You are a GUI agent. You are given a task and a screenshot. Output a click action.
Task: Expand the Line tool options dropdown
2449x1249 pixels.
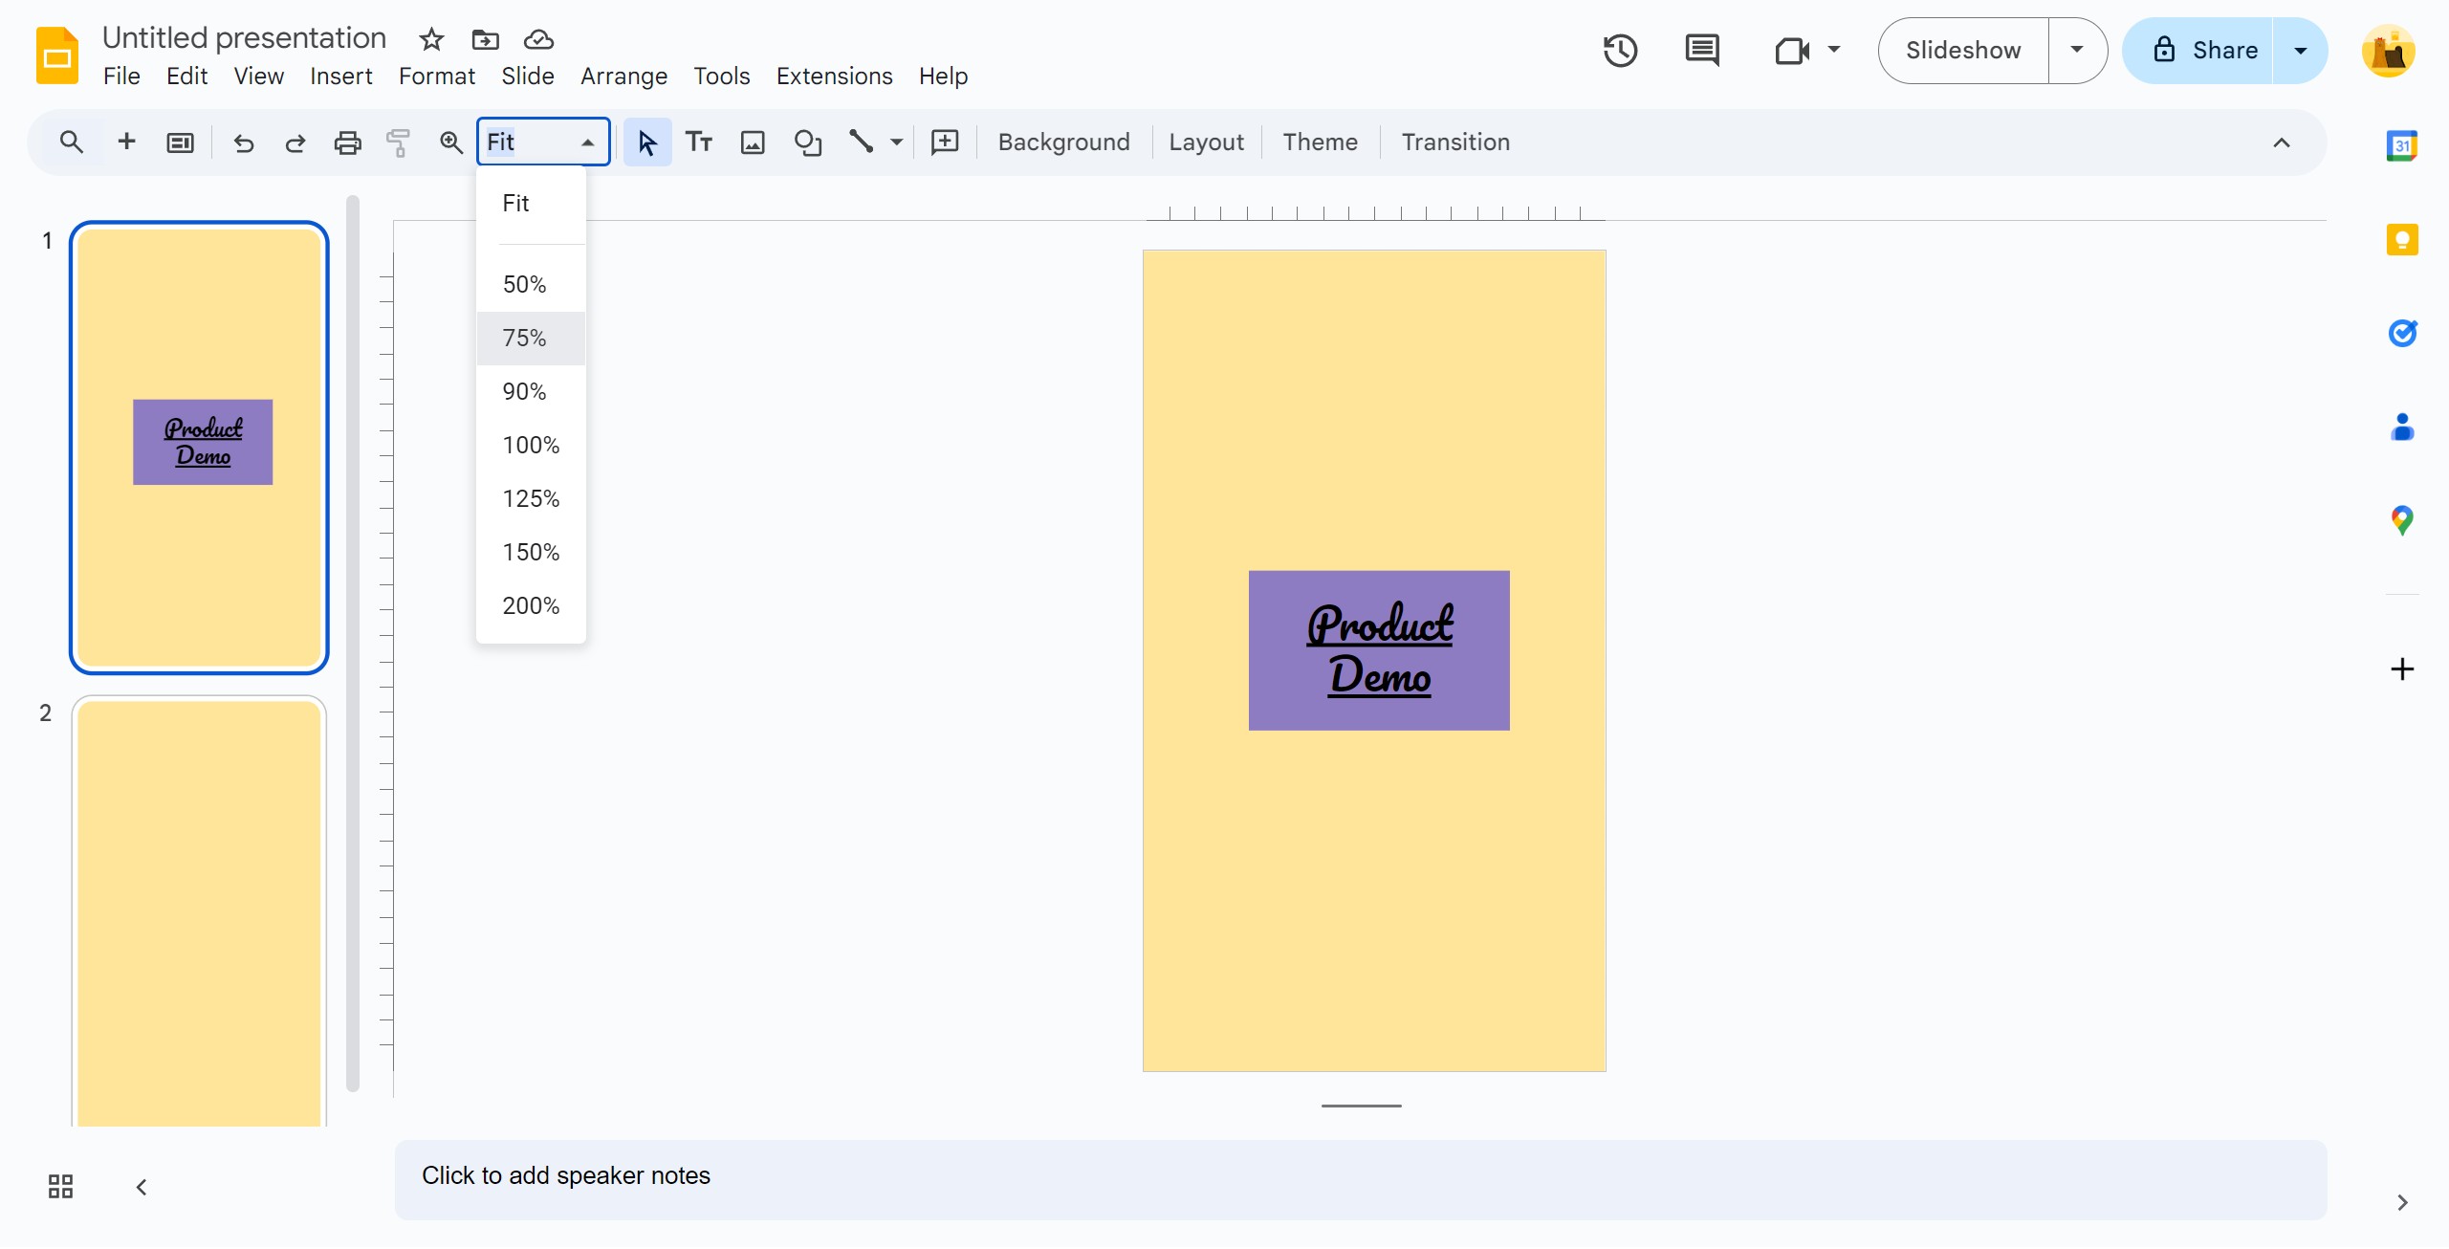[896, 142]
